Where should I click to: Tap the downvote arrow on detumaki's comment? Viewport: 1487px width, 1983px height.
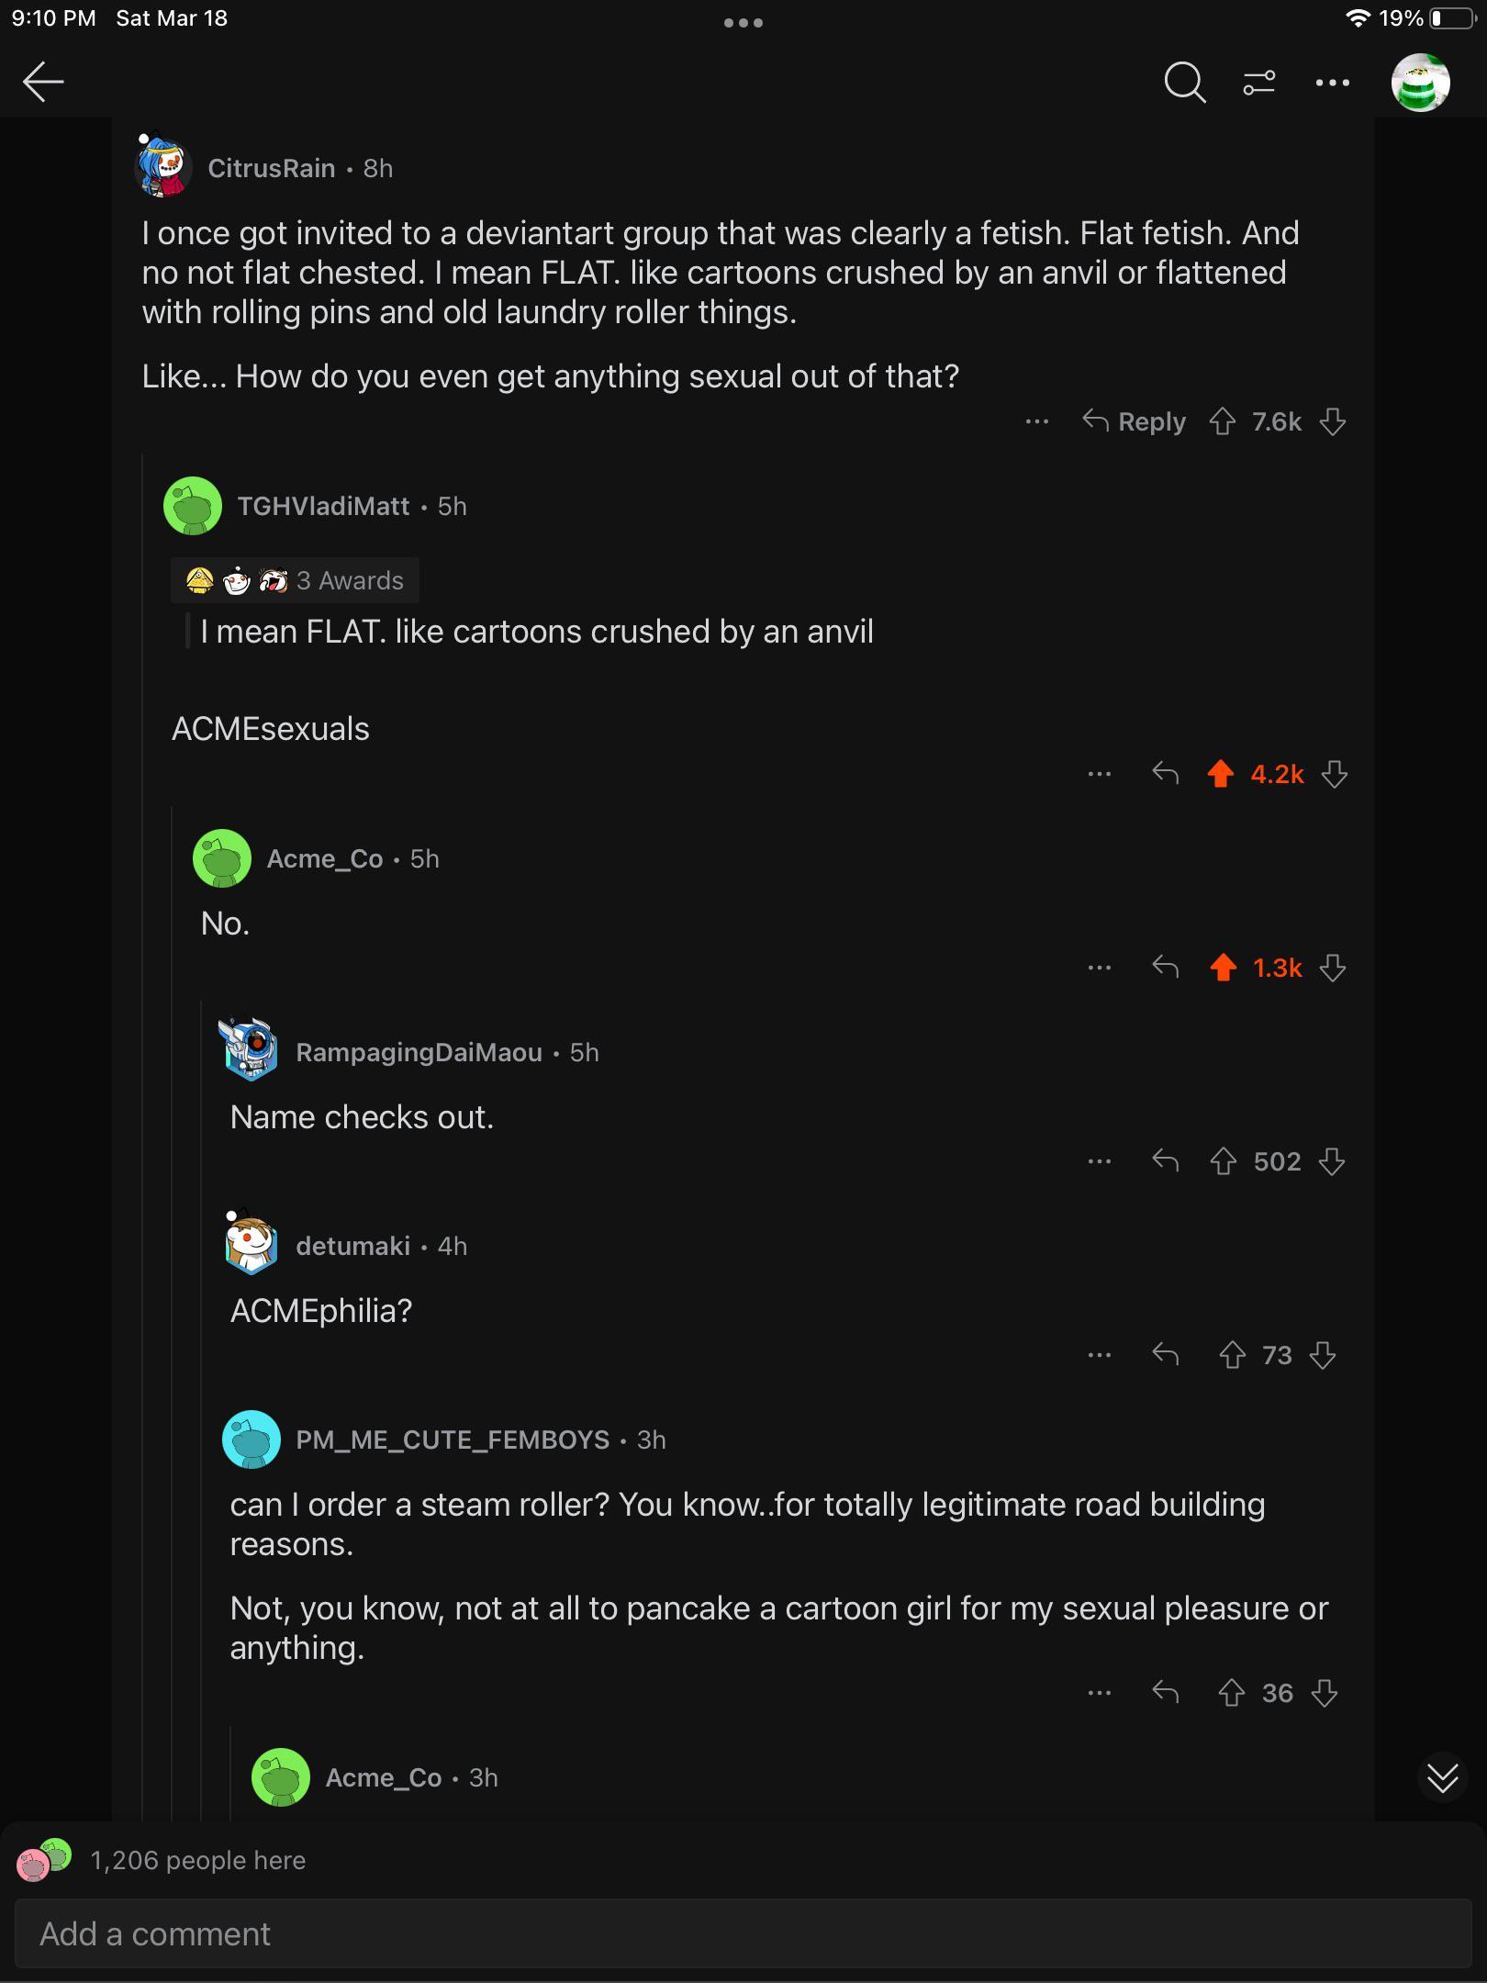click(x=1322, y=1355)
